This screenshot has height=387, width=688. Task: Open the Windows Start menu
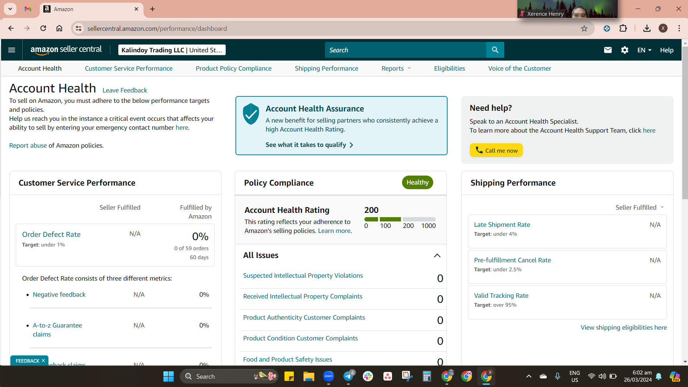click(168, 376)
